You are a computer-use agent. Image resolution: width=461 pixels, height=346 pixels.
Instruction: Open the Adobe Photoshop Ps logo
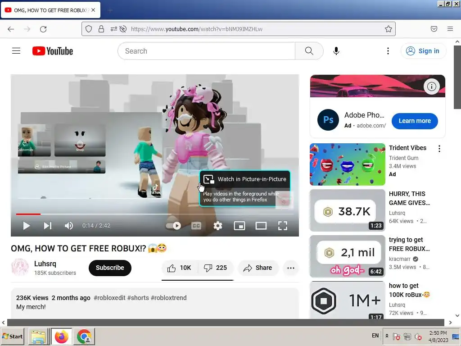click(328, 120)
